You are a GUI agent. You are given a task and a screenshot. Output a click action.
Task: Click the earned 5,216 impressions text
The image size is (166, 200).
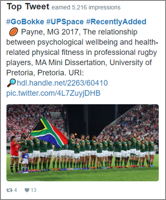pos(86,7)
